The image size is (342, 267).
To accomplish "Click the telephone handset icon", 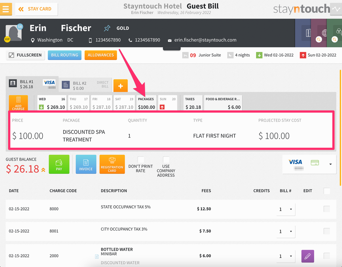I will (130, 40).
